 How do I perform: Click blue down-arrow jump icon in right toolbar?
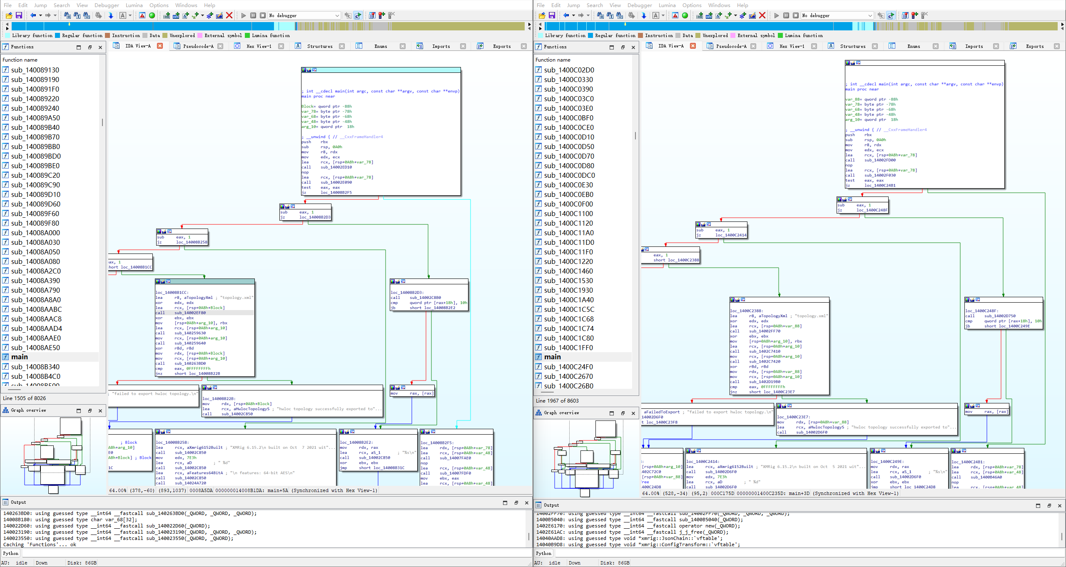(x=644, y=15)
